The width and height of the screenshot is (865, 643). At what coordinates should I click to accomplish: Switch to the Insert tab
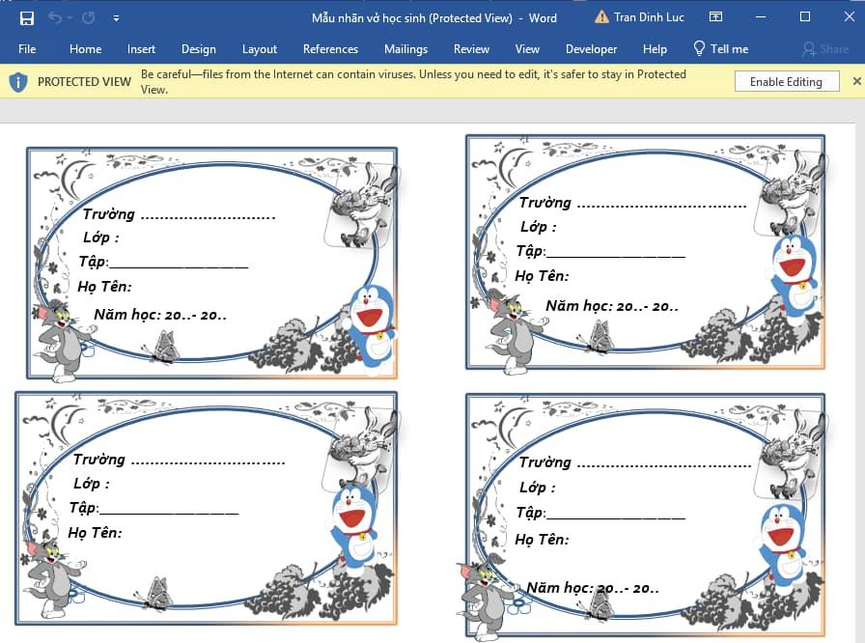tap(141, 49)
